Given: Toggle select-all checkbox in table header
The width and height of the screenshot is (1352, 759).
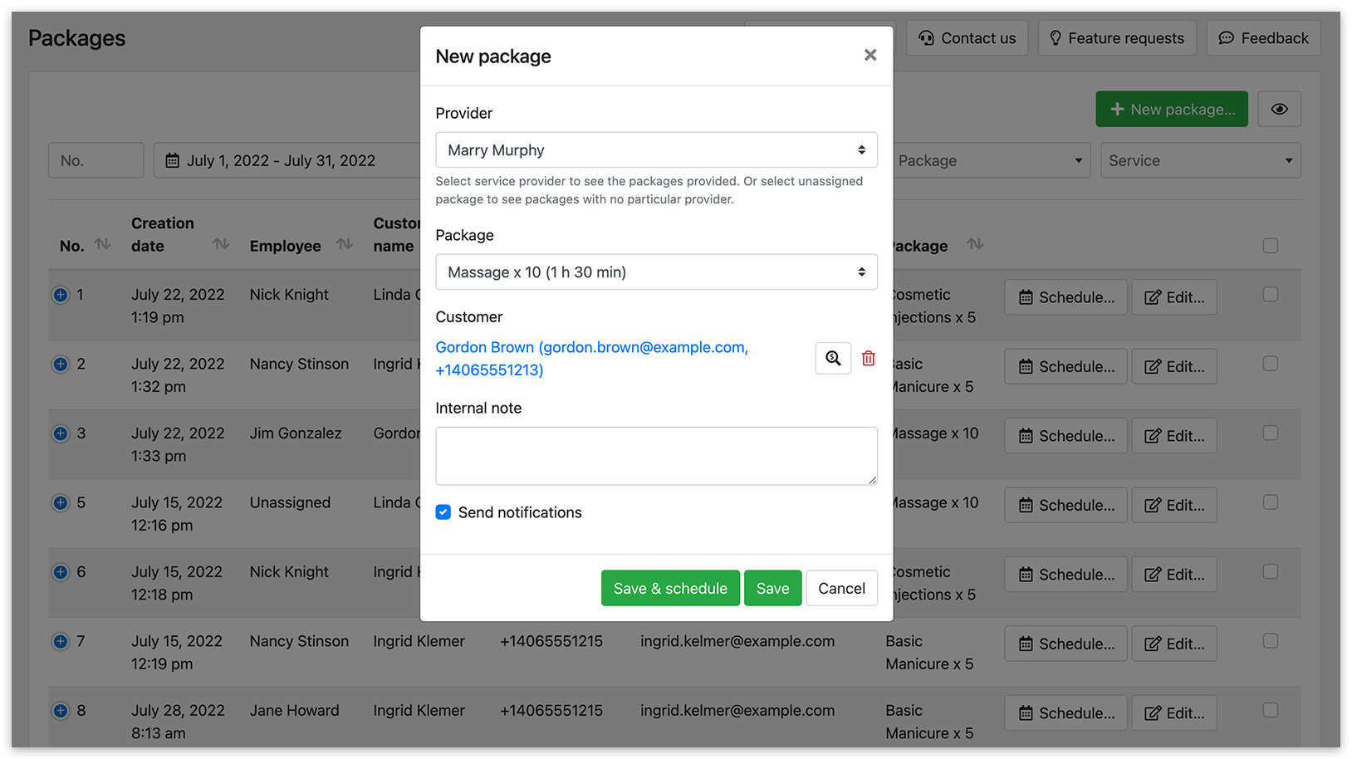Looking at the screenshot, I should [x=1271, y=246].
